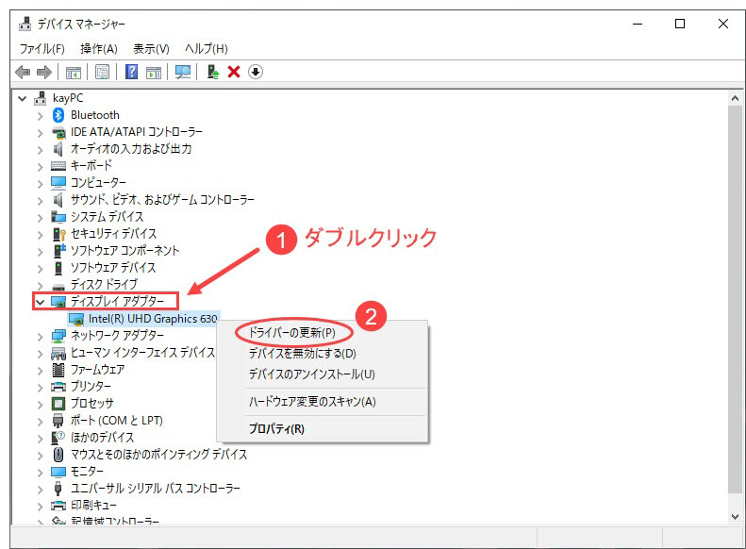The image size is (746, 549).
Task: Click the Forward arrow toolbar icon
Action: [x=43, y=73]
